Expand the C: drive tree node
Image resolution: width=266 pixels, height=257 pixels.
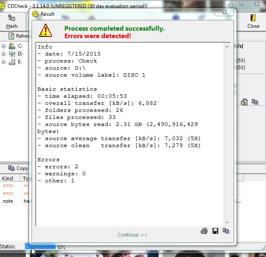[x=4, y=46]
